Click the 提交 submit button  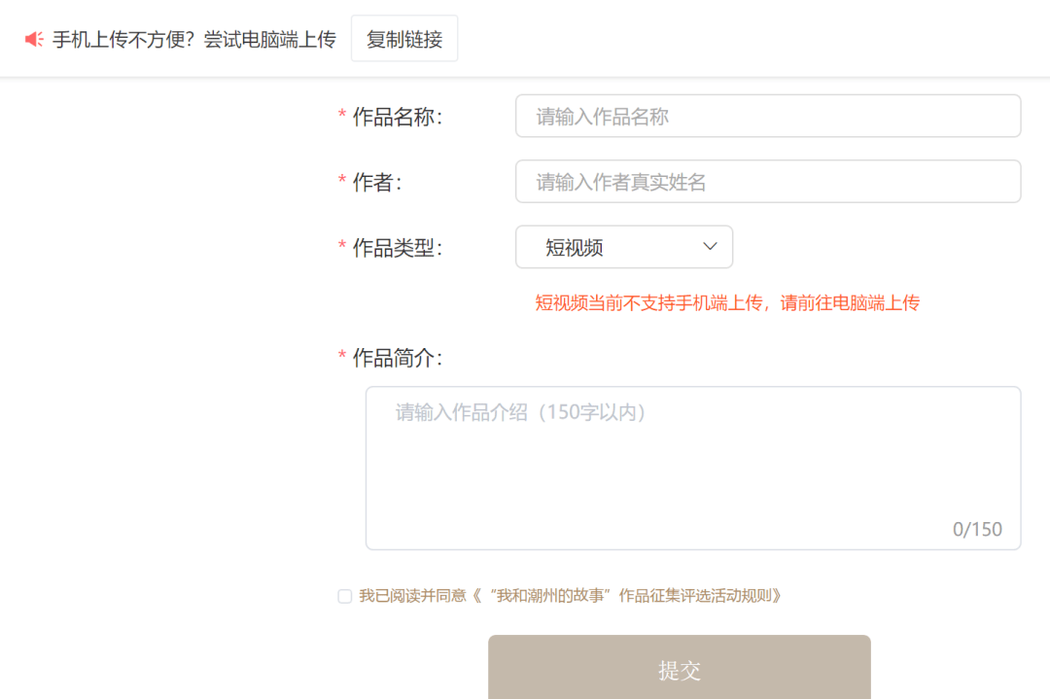[679, 668]
